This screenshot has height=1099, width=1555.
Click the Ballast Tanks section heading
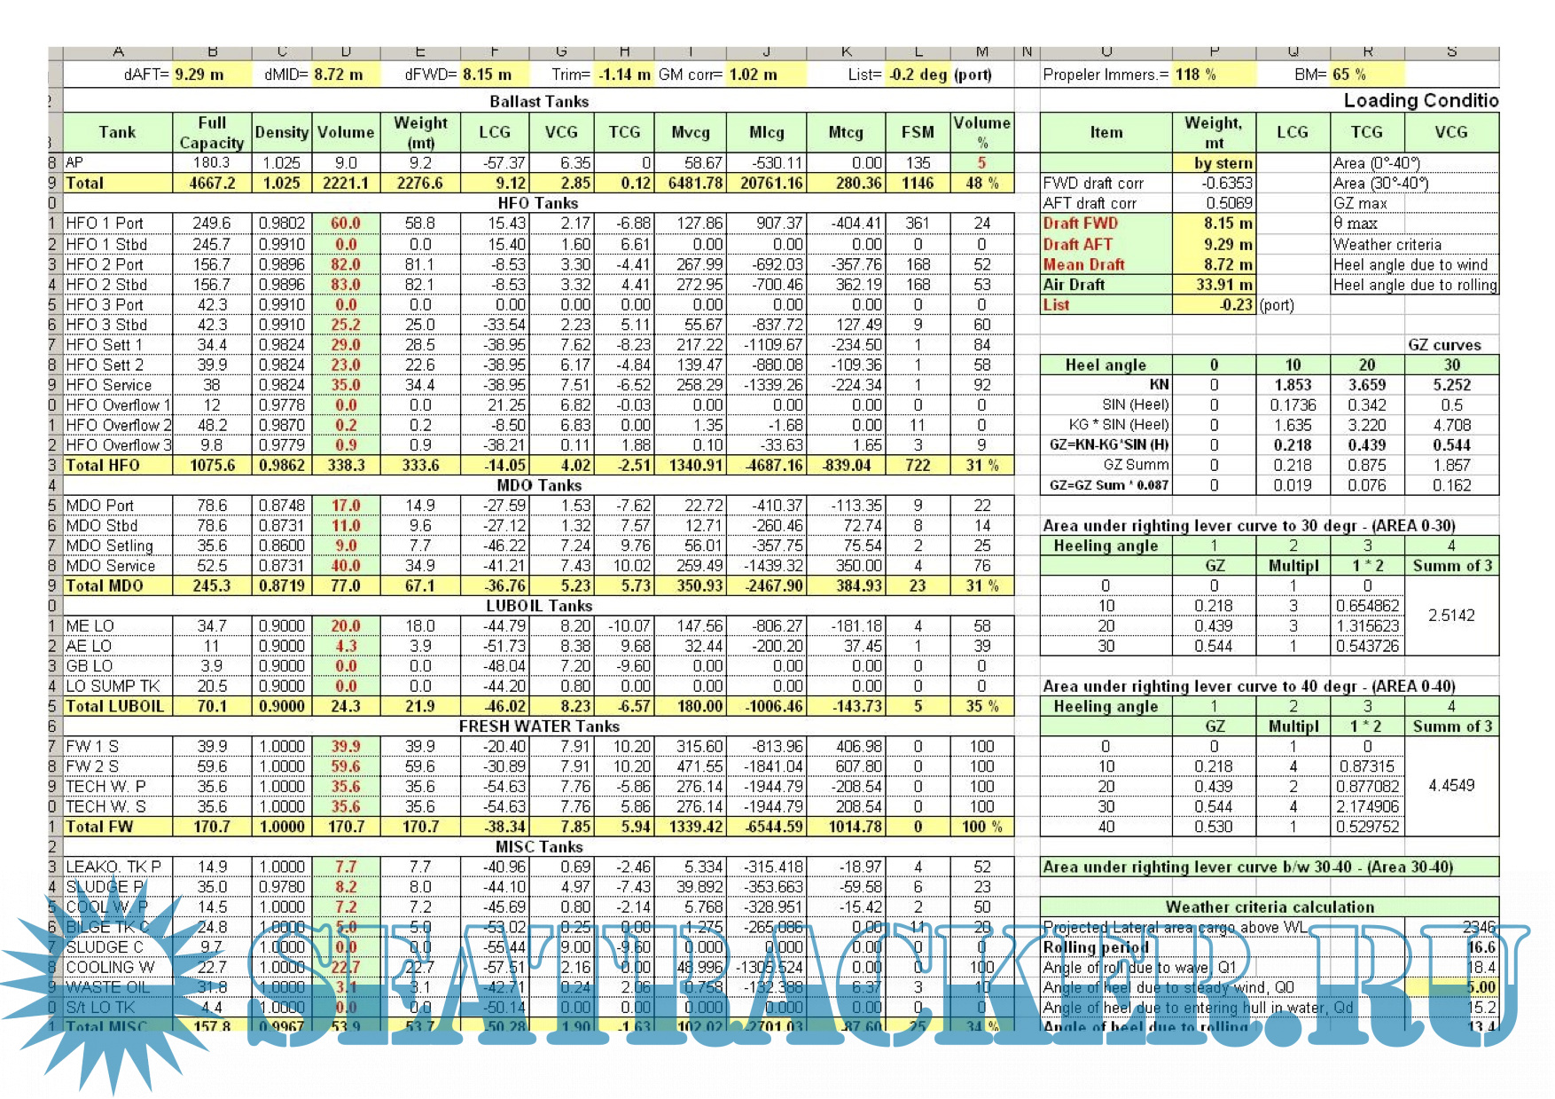coord(538,102)
